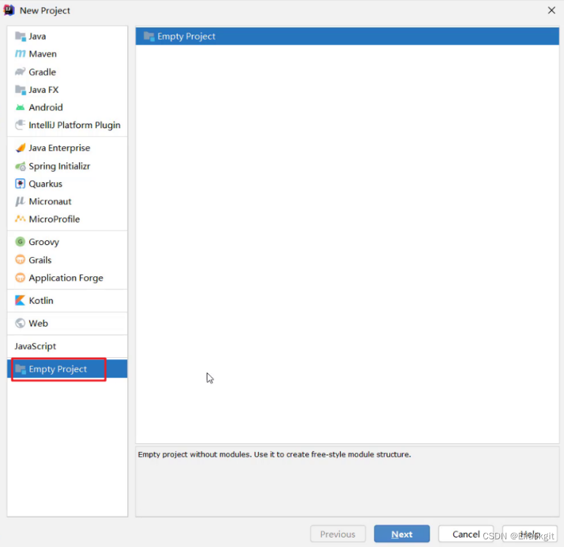Select the 'Application Forge' label
Image resolution: width=564 pixels, height=547 pixels.
[x=66, y=278]
